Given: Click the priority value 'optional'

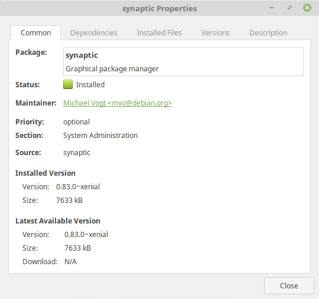Looking at the screenshot, I should point(76,122).
